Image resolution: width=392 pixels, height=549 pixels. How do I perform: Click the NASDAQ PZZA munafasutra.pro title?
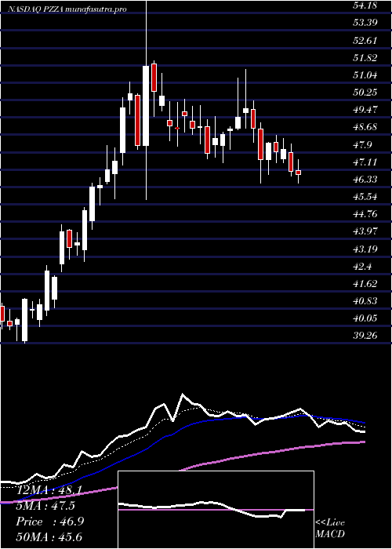pos(67,9)
